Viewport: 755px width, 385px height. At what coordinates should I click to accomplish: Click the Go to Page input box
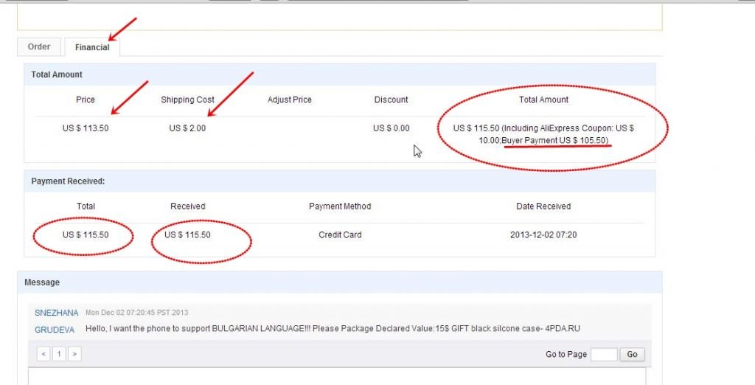tap(604, 354)
